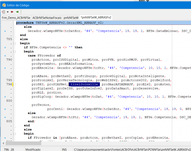The image size is (191, 151).
Task: Switch to the Frm_Demo_ACBrNFSe tab
Action: (x=16, y=18)
